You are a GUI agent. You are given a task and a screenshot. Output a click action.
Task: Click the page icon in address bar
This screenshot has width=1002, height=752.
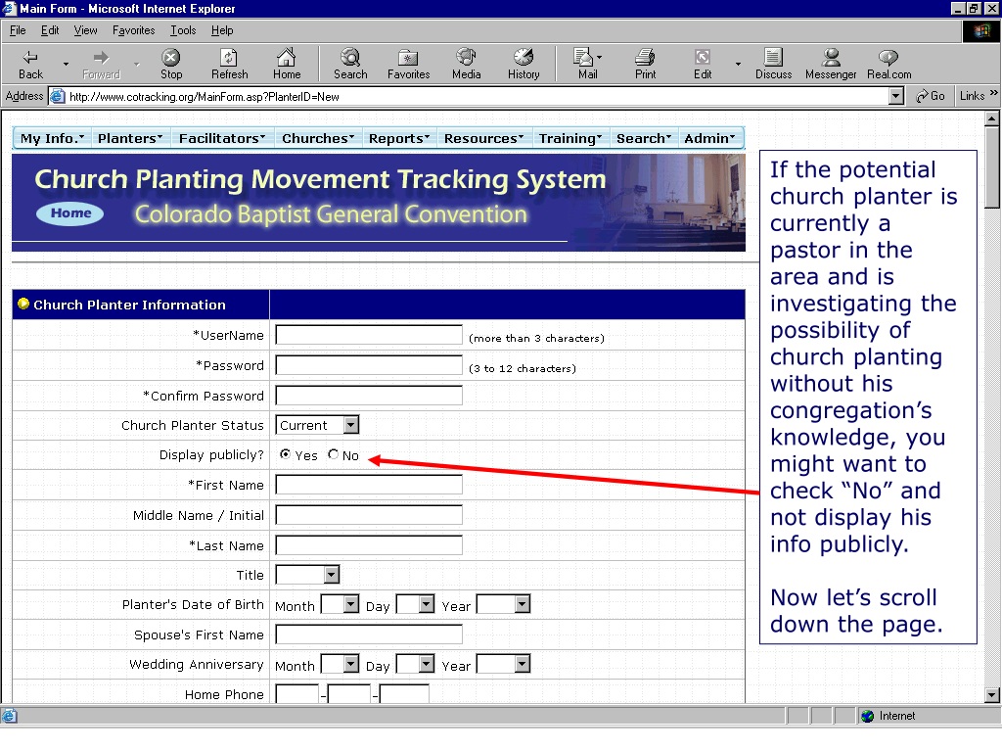[x=58, y=97]
